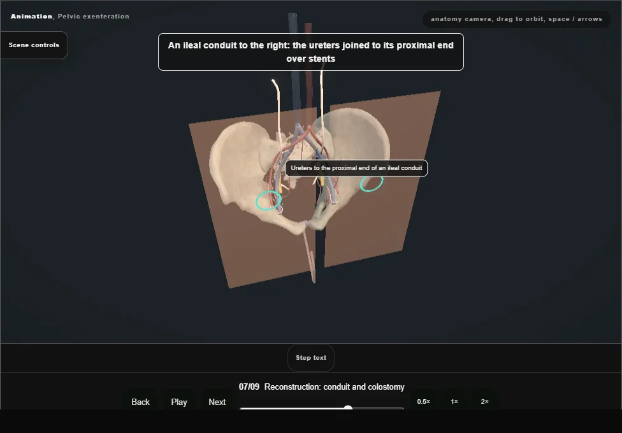The height and width of the screenshot is (433, 622).
Task: Click the '07/09 Reconstruction: conduit and colostomy' title
Action: 322,387
